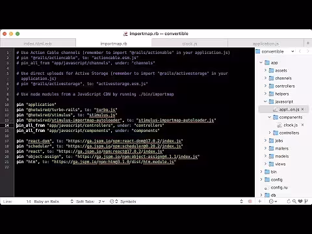This screenshot has height=234, width=312.
Task: Show favorites with the heart icon
Action: pos(300,201)
